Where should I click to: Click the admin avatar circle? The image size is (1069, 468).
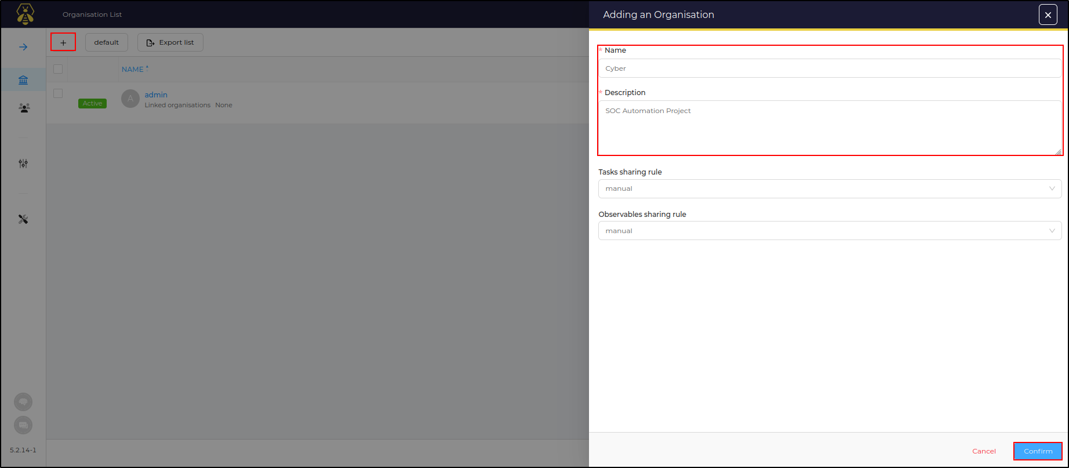click(x=130, y=99)
